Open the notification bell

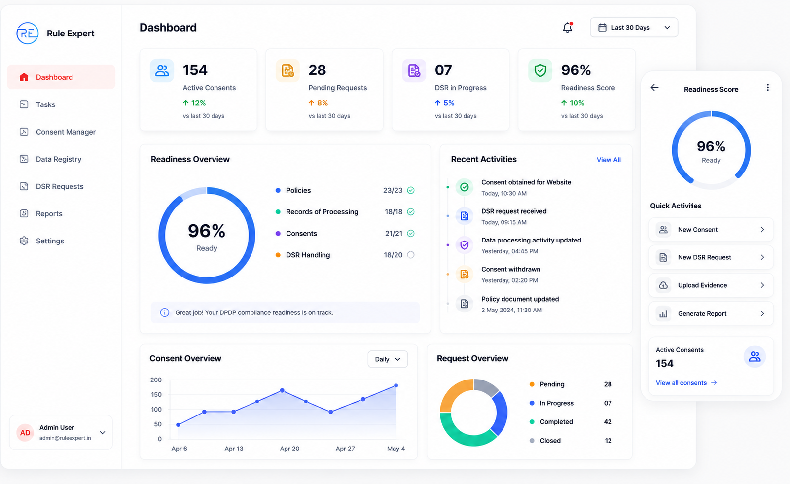coord(568,28)
